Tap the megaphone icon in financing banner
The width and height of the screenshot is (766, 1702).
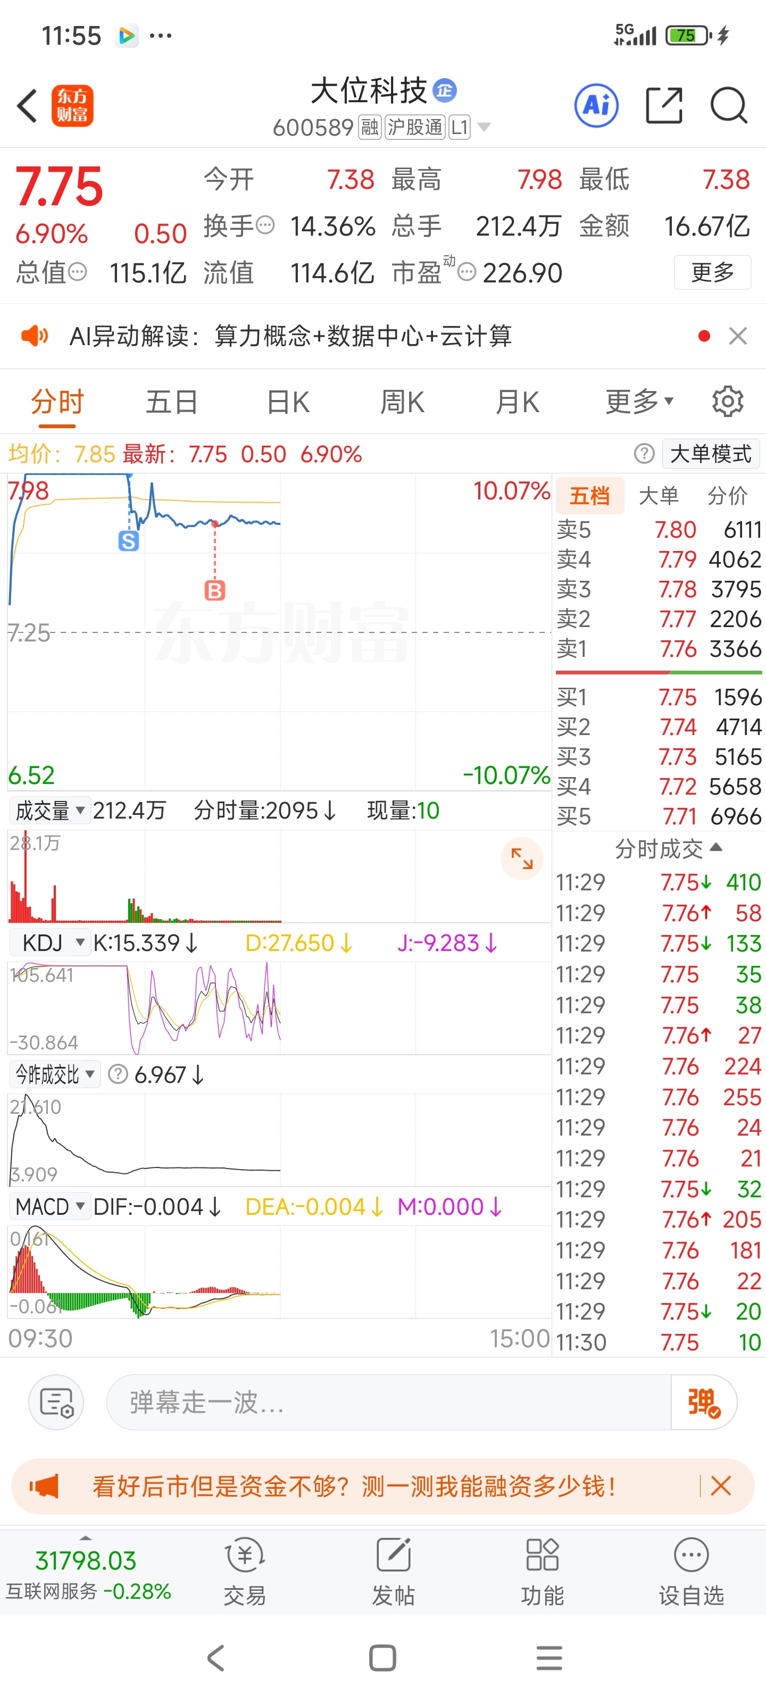[44, 1487]
